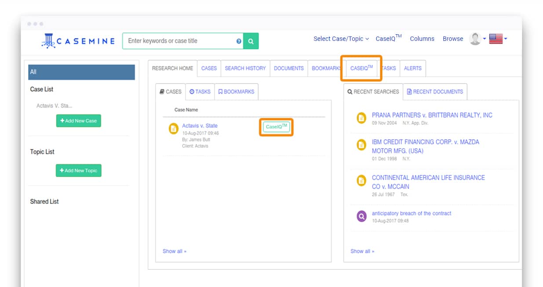Click the document icon beside Actavis v. State
This screenshot has height=287, width=543.
(x=174, y=129)
